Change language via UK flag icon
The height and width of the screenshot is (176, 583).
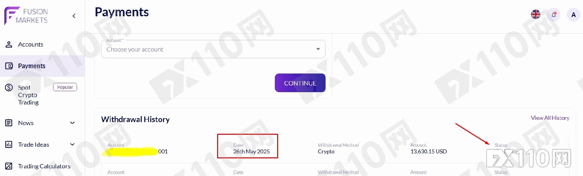[x=536, y=15]
